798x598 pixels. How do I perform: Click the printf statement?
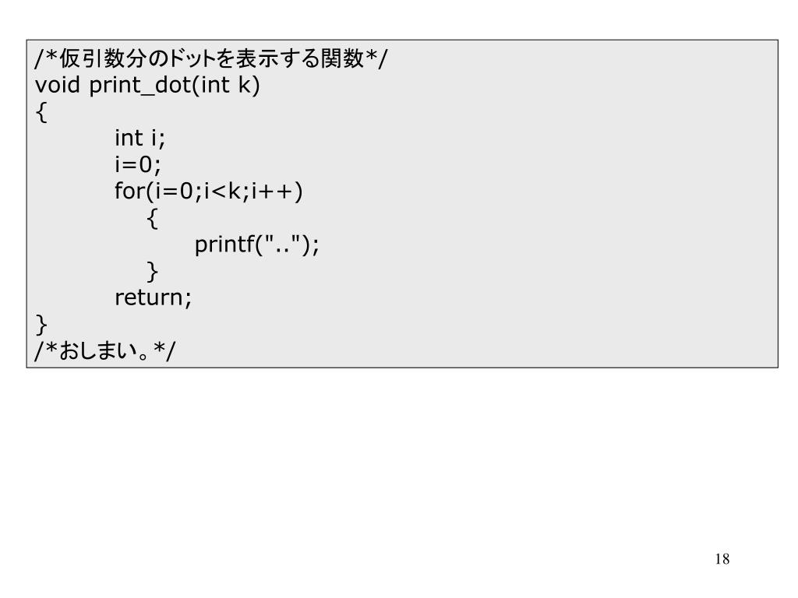point(257,244)
